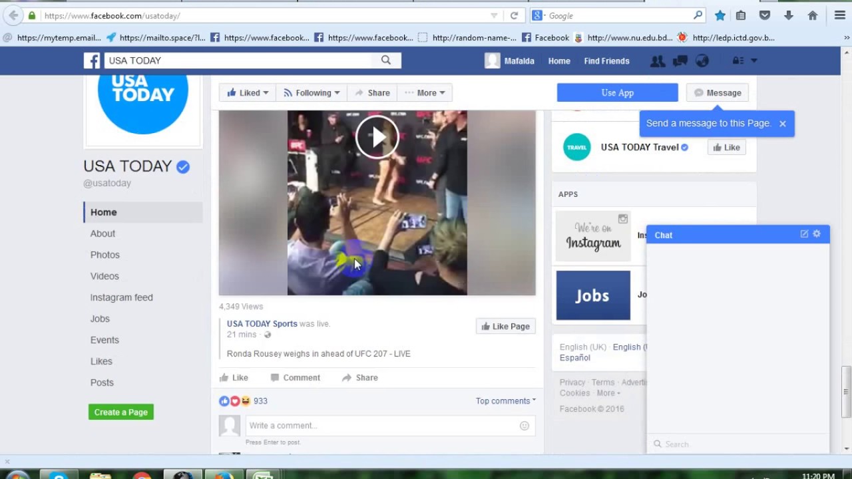Image resolution: width=852 pixels, height=479 pixels.
Task: Open the notifications globe icon
Action: (x=702, y=61)
